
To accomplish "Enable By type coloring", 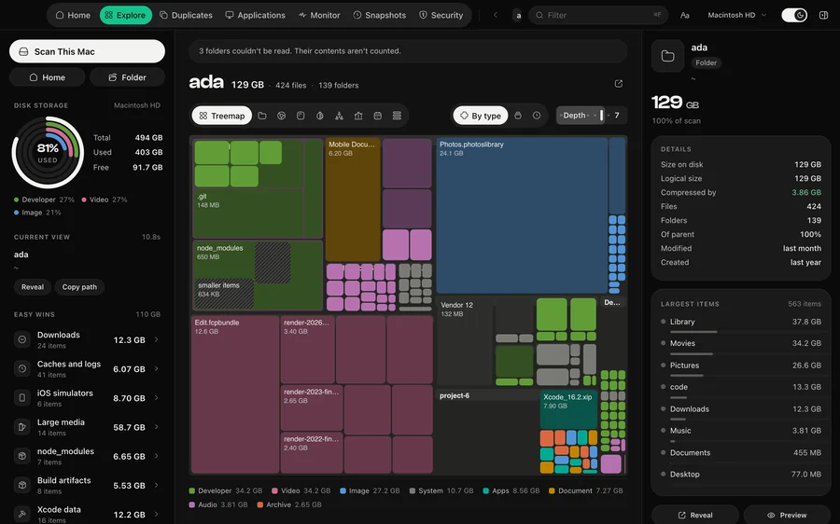I will pos(481,116).
